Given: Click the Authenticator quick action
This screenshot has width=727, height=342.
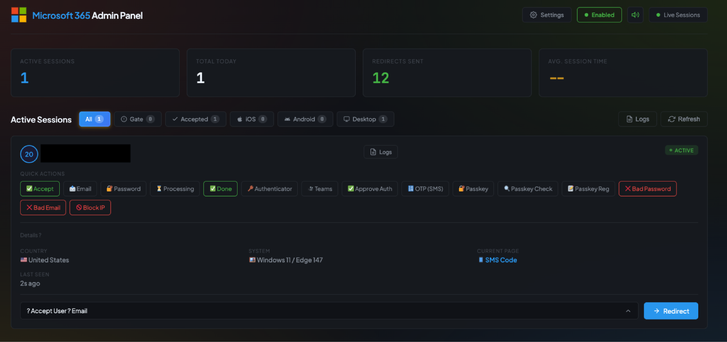Looking at the screenshot, I should coord(269,188).
